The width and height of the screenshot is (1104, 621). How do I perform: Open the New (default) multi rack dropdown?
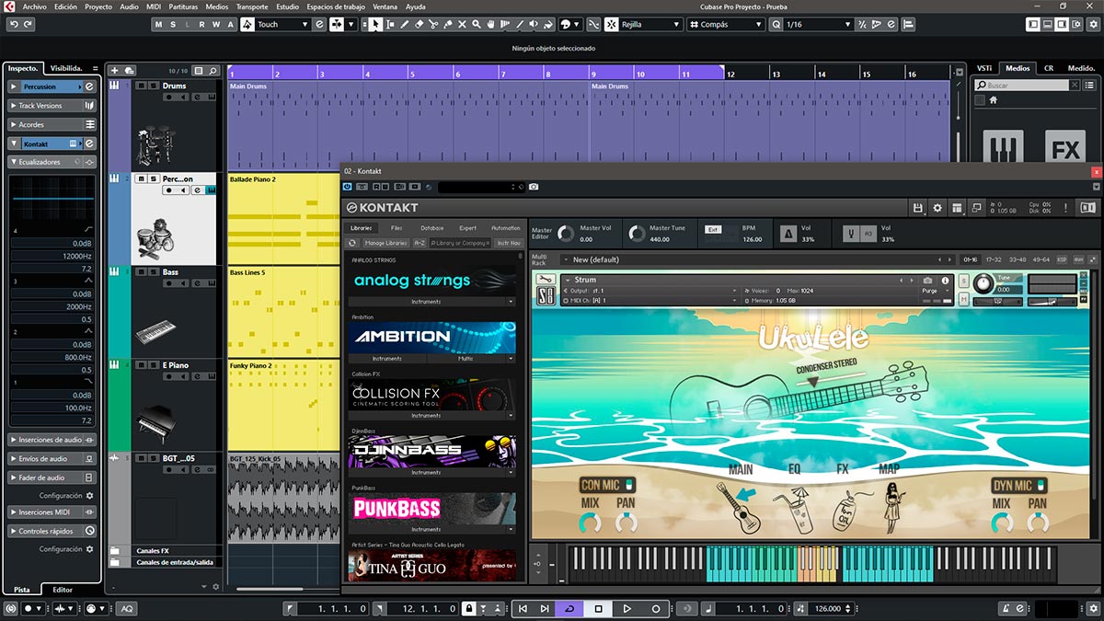pos(758,259)
